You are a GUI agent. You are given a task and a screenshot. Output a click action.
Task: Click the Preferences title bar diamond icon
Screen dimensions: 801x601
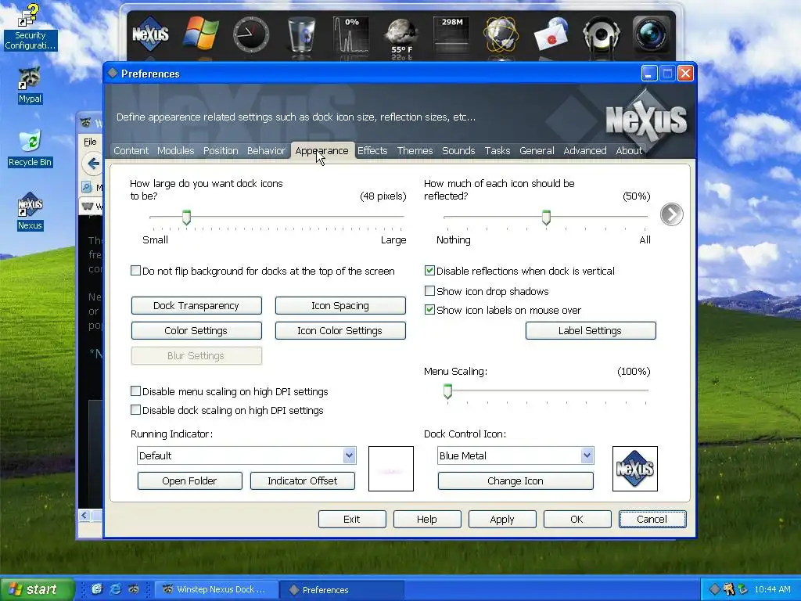click(113, 74)
